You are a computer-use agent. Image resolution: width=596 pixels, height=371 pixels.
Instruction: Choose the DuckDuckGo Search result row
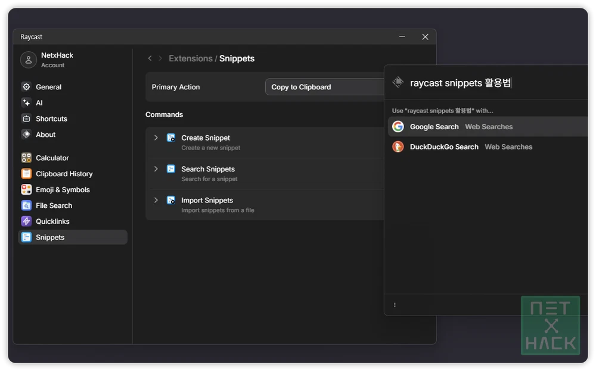(x=488, y=146)
